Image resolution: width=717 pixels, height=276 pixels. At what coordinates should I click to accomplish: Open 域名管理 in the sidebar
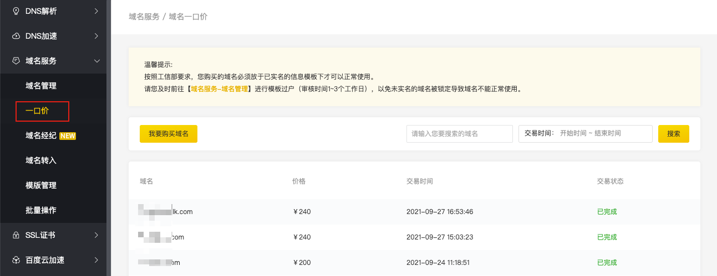41,86
